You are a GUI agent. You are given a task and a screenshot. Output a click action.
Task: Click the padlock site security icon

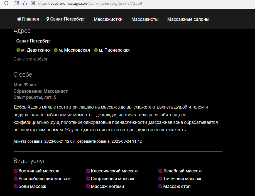tap(25, 3)
